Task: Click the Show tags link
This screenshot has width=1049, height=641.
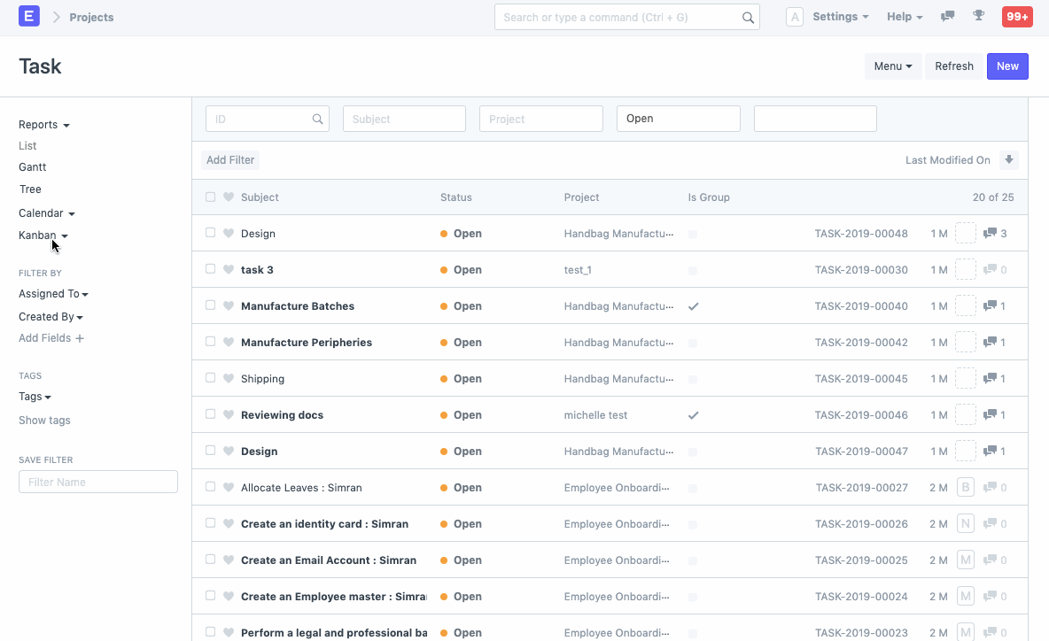Action: point(44,420)
